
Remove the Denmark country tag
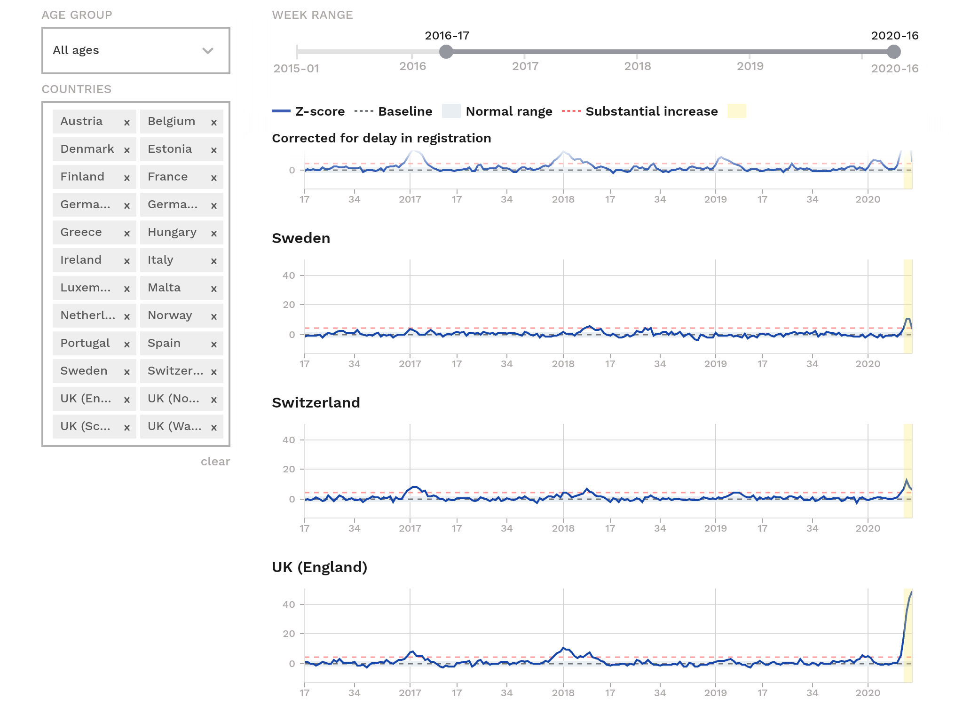(x=126, y=150)
